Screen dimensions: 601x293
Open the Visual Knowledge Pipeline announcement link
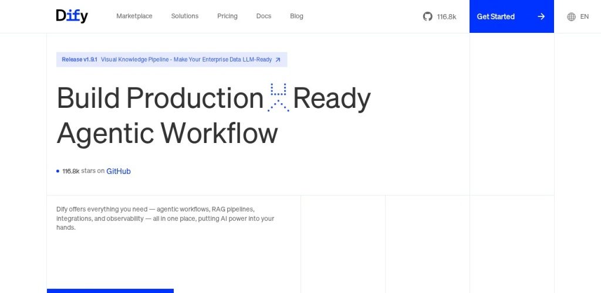point(186,60)
